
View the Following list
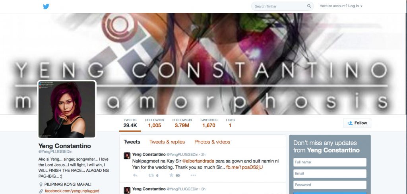[155, 123]
